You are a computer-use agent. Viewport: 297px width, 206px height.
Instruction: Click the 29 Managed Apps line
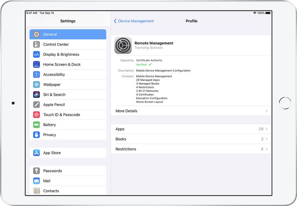click(x=148, y=80)
